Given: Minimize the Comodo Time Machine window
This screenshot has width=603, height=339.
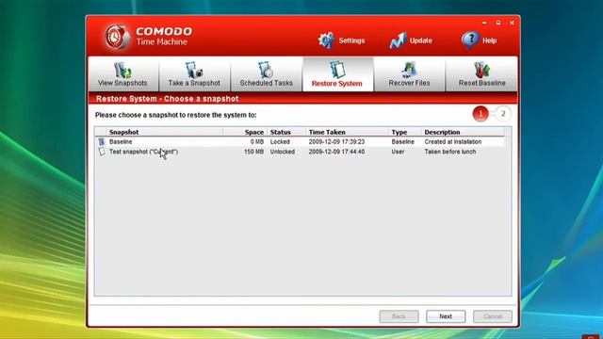Looking at the screenshot, I should 484,23.
